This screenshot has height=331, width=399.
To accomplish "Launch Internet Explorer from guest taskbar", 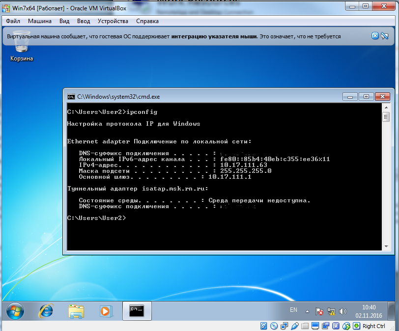I will coord(46,311).
